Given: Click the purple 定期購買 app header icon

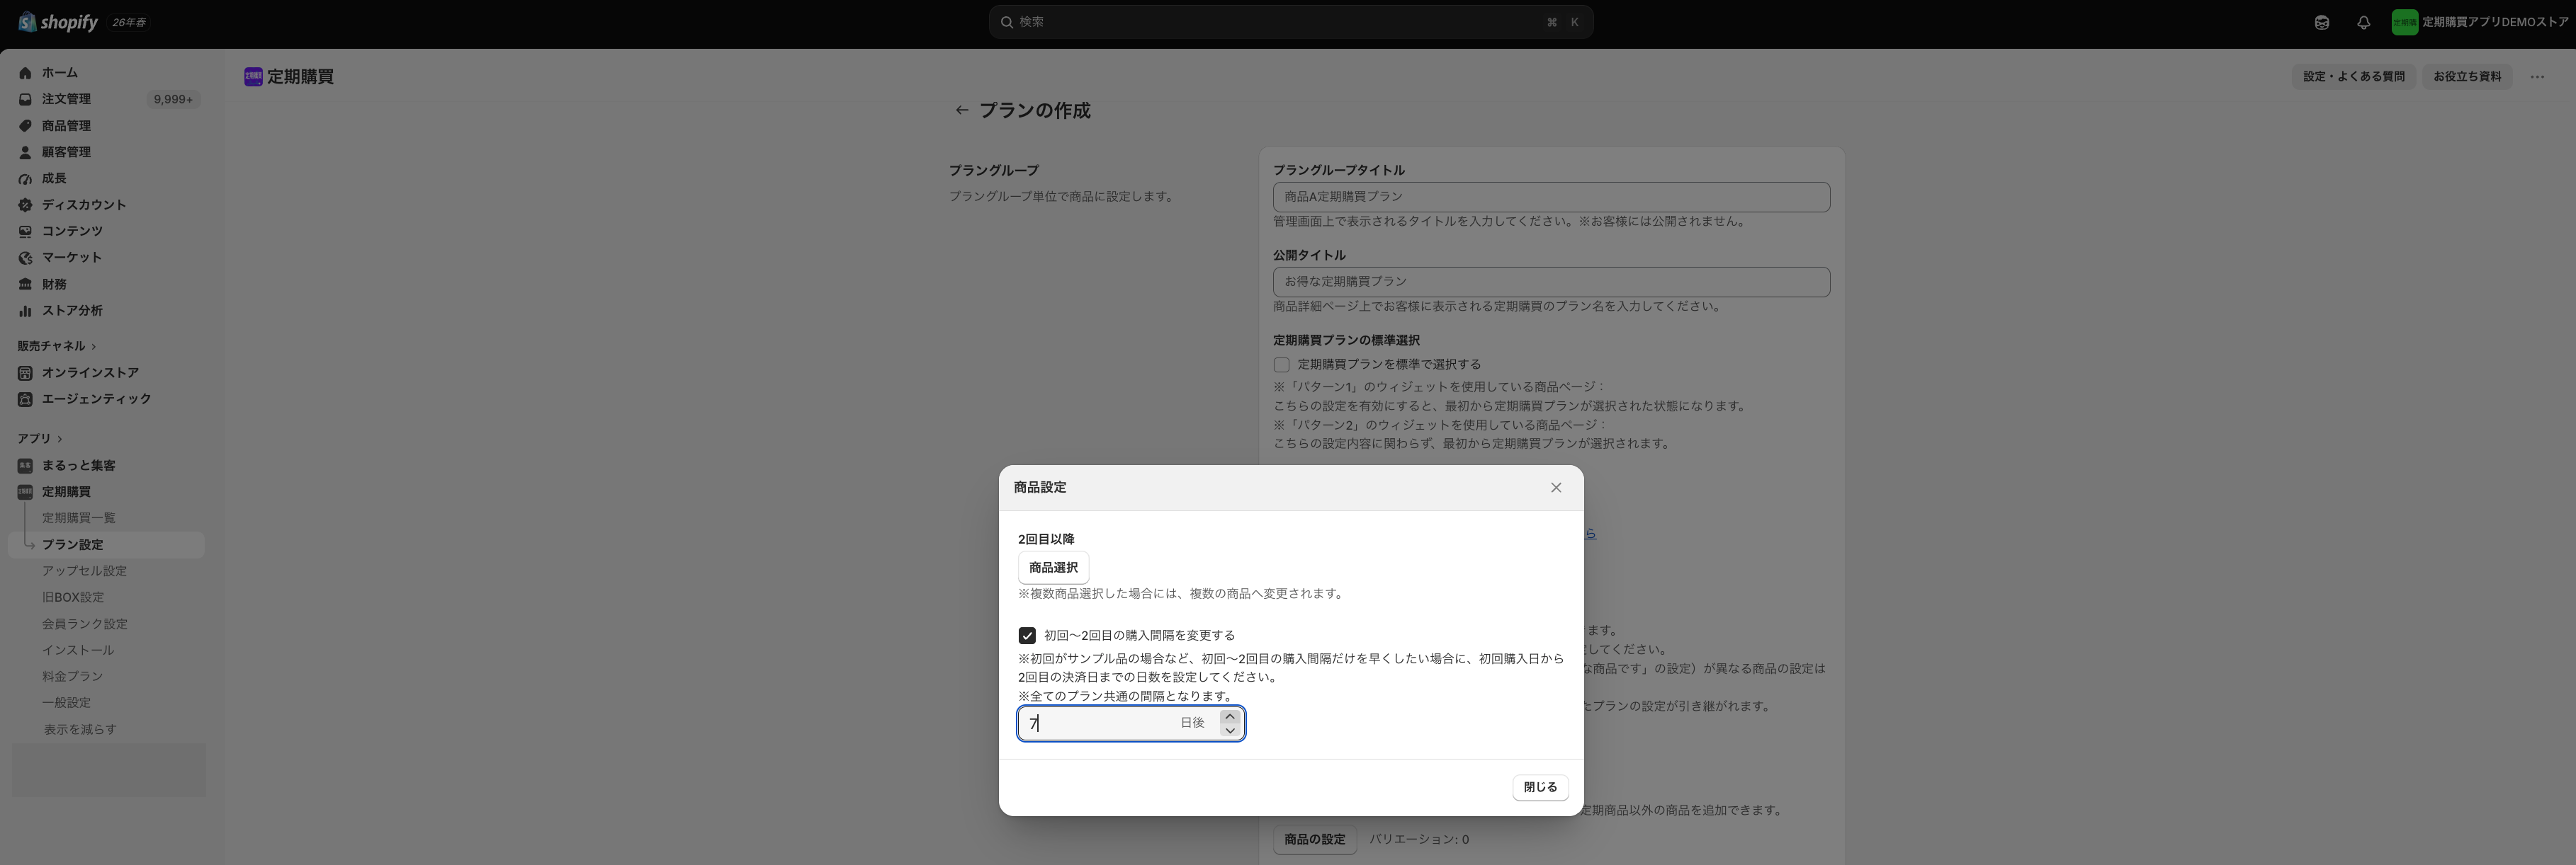Looking at the screenshot, I should point(253,77).
